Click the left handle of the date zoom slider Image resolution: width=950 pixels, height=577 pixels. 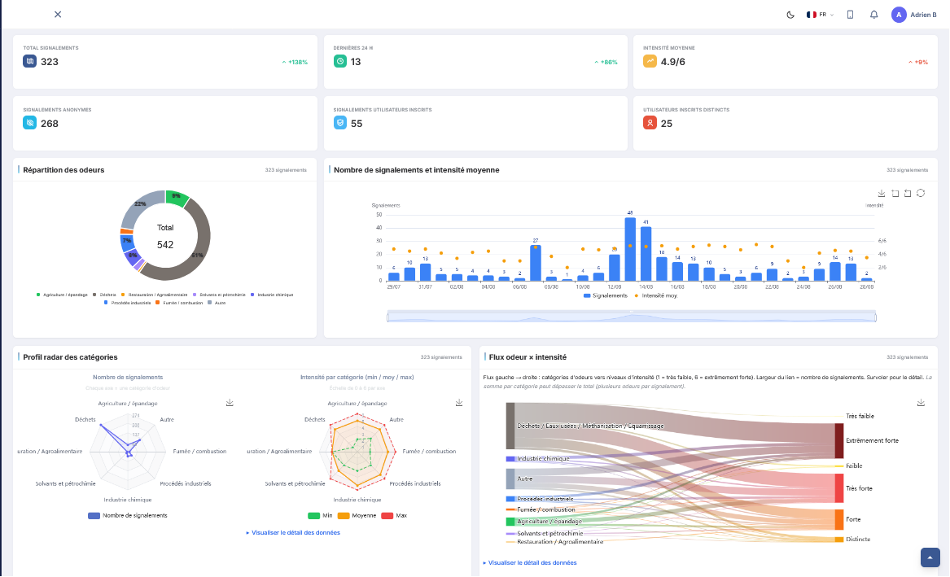(387, 316)
